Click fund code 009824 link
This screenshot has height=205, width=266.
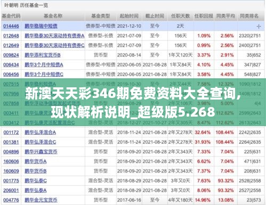(x=11, y=55)
